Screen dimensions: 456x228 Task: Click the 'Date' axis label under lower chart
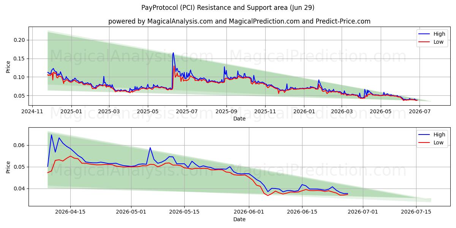click(x=239, y=219)
